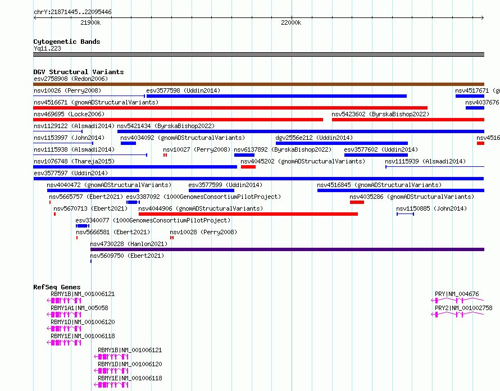
Task: Select nsv5666581 (Ebert2021) variant label
Action: pyautogui.click(x=112, y=232)
